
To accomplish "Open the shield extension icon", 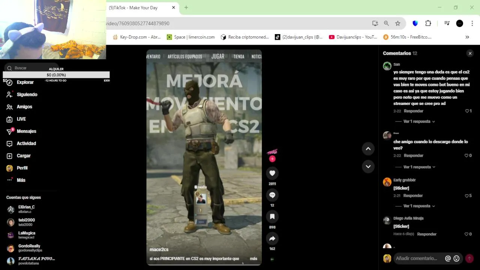I will tap(415, 23).
